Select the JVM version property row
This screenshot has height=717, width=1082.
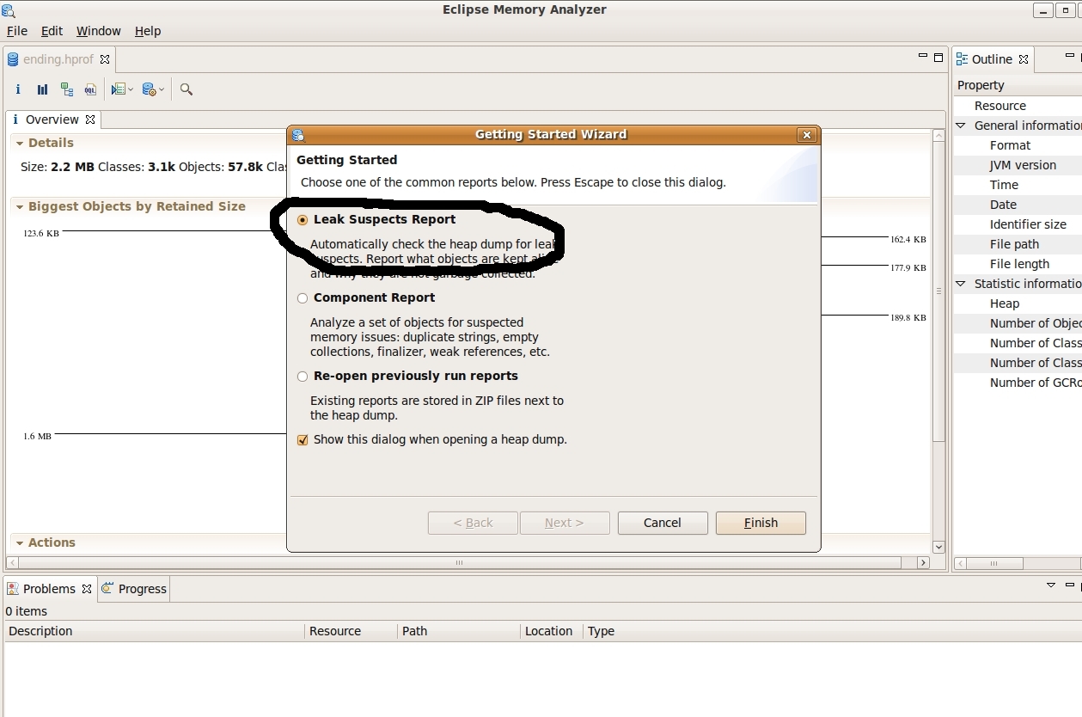(1018, 165)
